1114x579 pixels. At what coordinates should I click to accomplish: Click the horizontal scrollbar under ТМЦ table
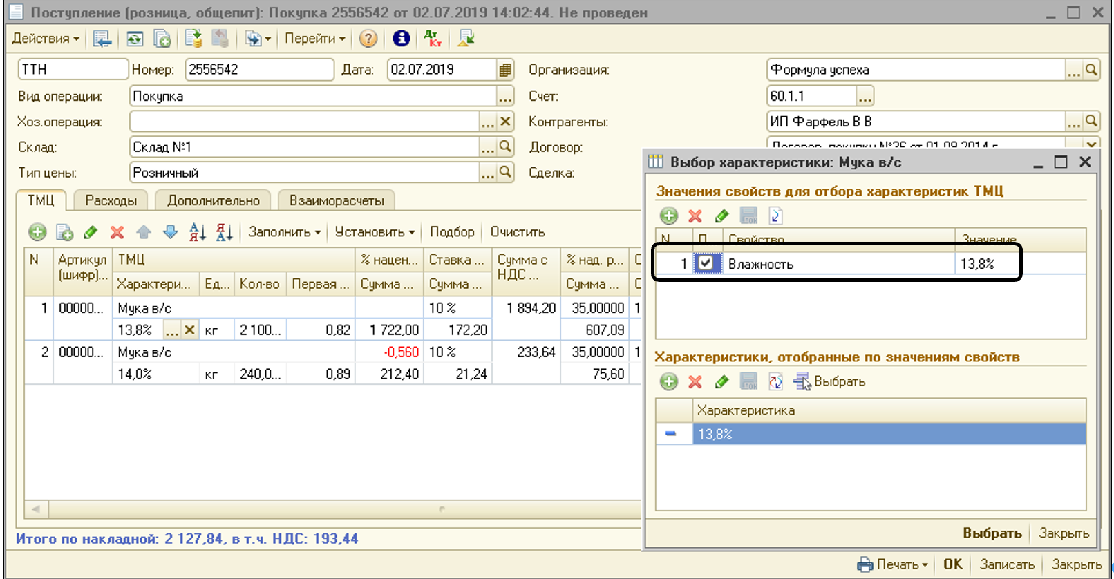[x=332, y=510]
